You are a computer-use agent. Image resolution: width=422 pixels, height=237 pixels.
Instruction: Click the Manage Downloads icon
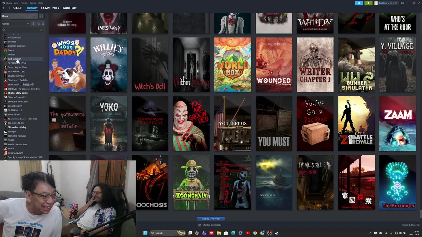click(x=200, y=225)
